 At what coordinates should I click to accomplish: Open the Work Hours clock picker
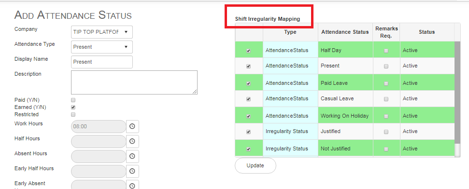(132, 127)
